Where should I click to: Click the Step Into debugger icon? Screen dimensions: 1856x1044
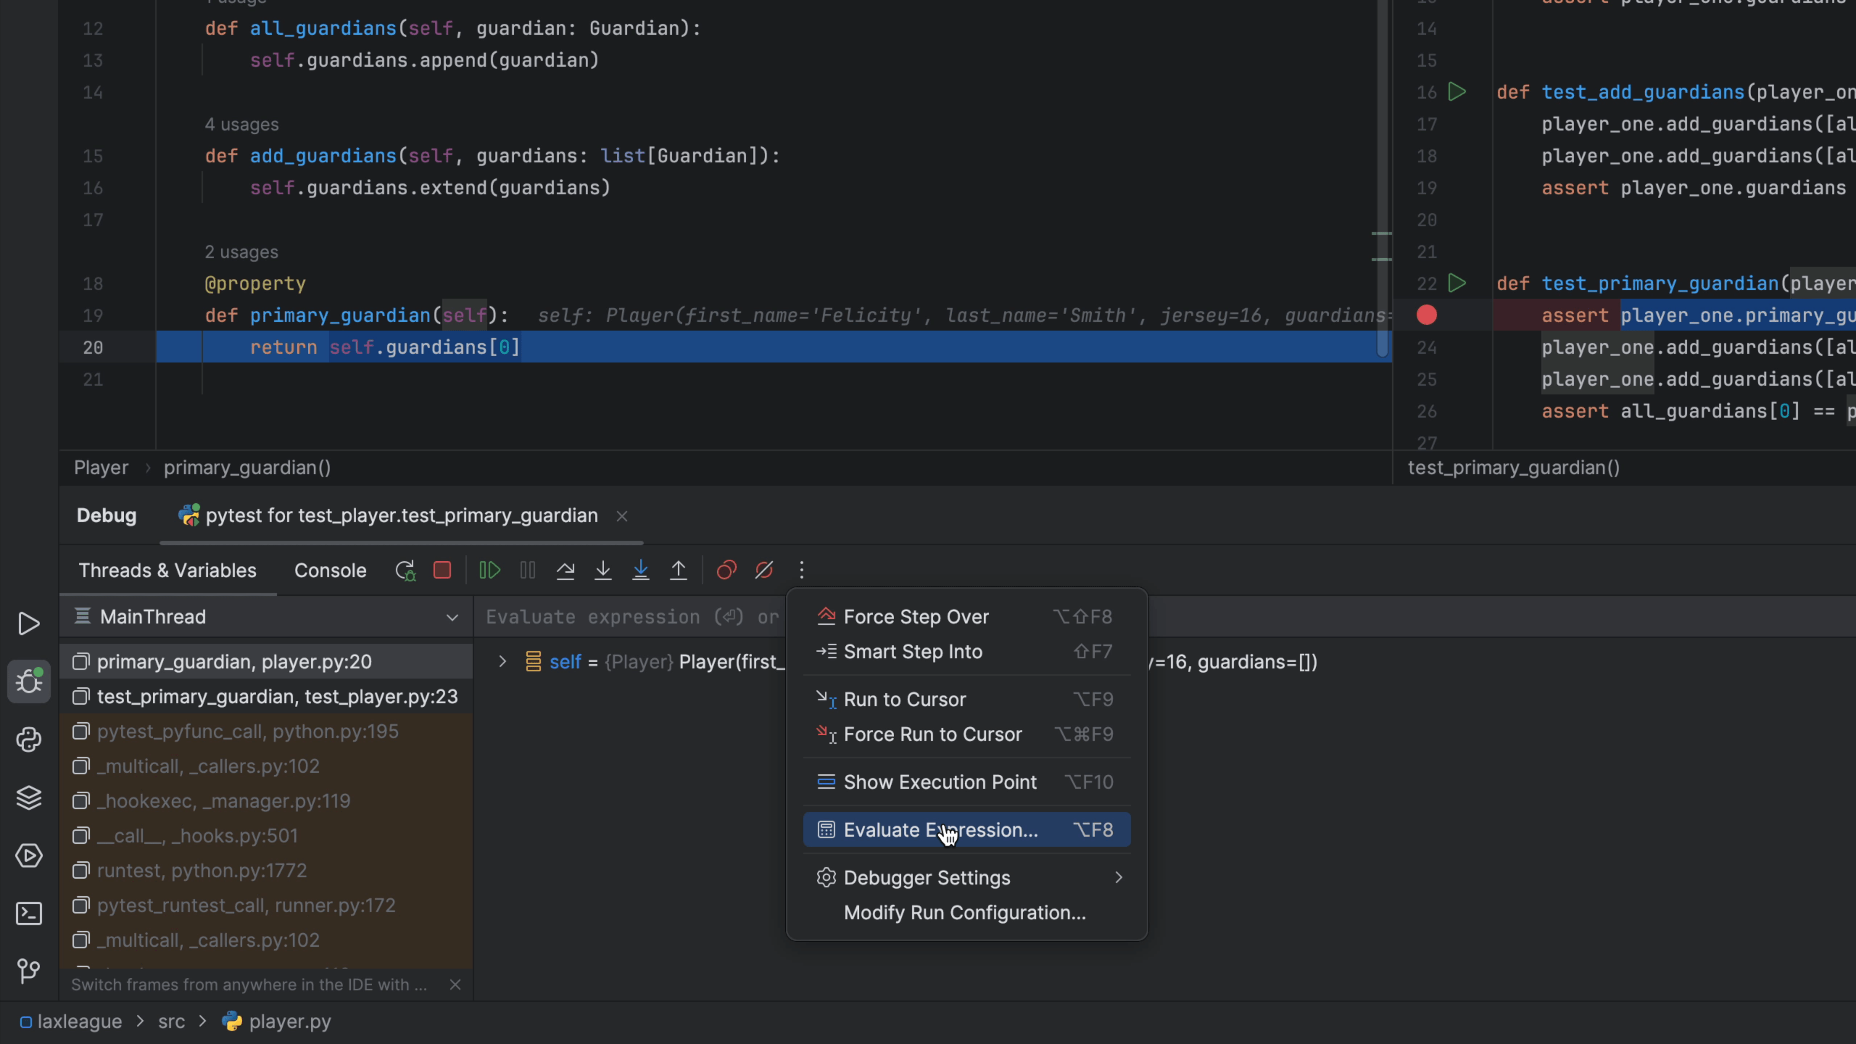click(x=603, y=570)
